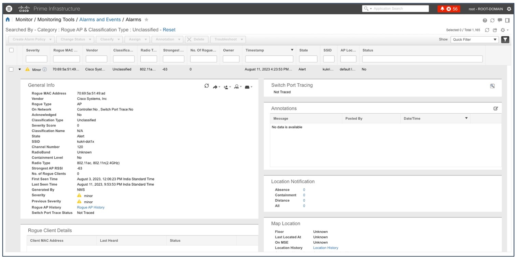Open the settings gear above the table
This screenshot has width=517, height=258.
(502, 30)
